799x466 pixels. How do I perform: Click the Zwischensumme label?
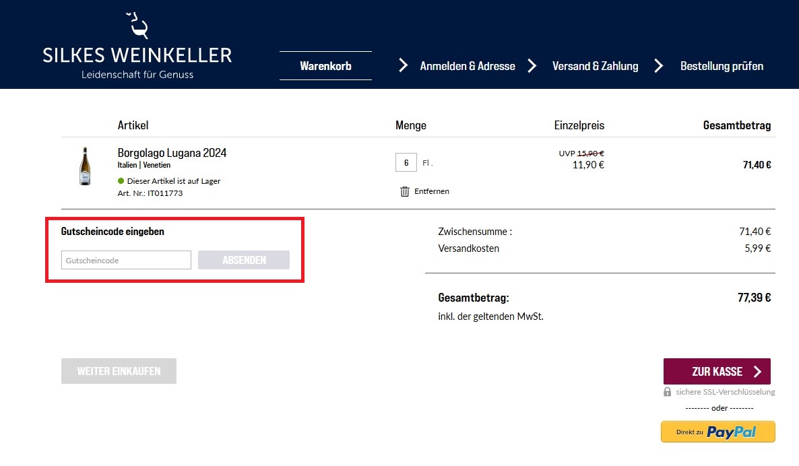tap(475, 231)
